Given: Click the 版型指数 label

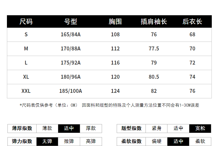Looking at the screenshot, I should [x=131, y=129].
